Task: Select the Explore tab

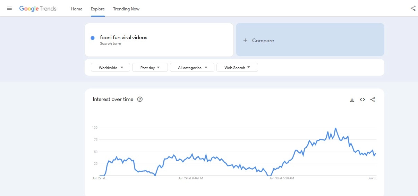Action: click(x=97, y=9)
